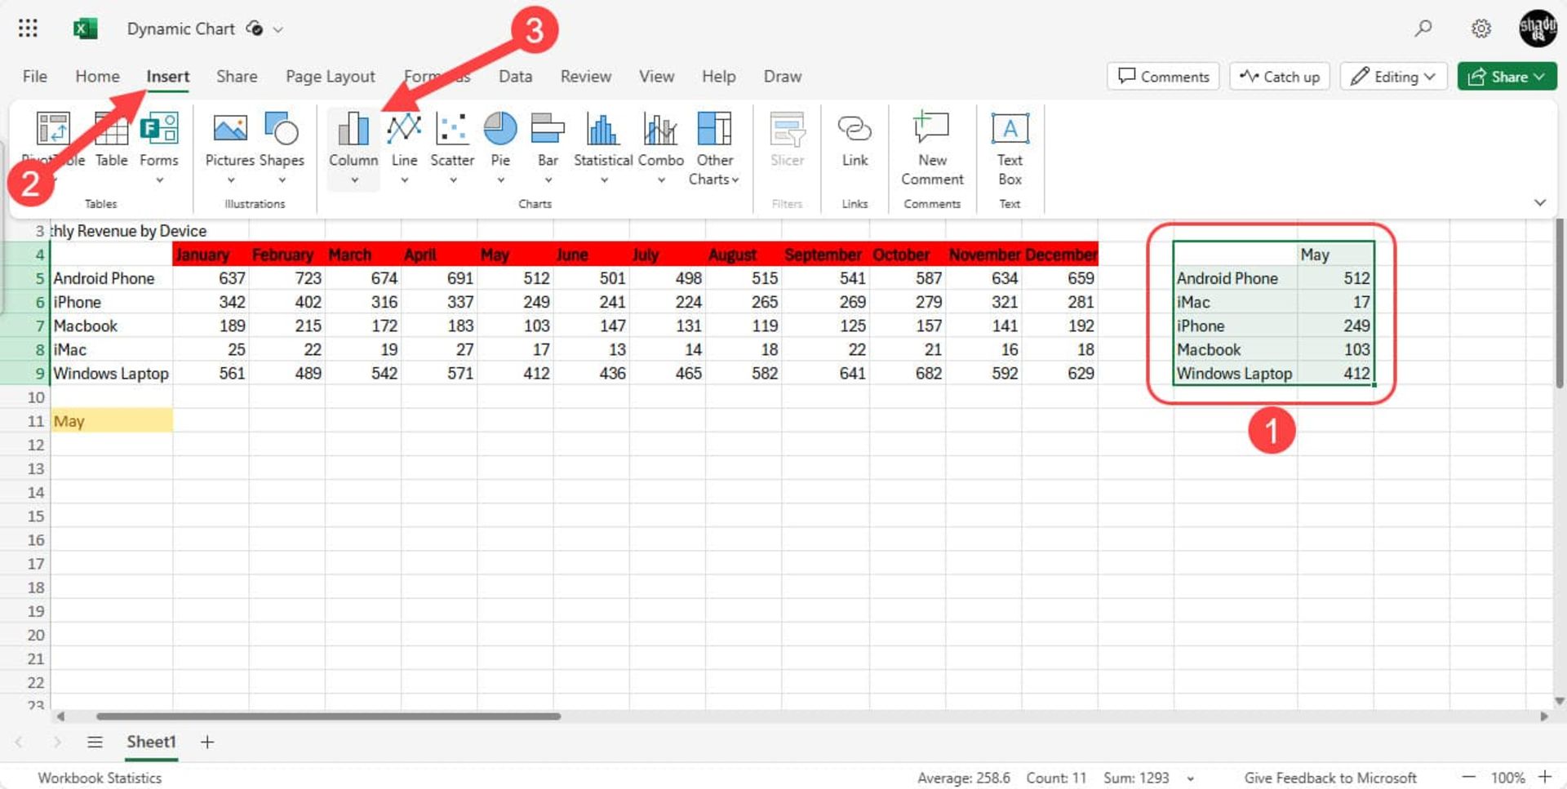Zoom in with the plus button
This screenshot has width=1567, height=789.
coord(1544,777)
